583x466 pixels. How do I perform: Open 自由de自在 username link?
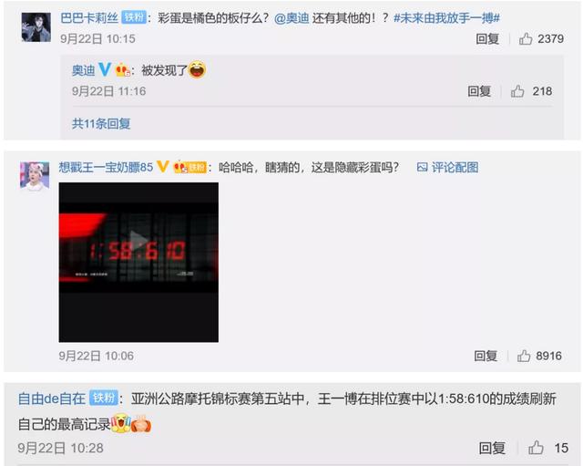pyautogui.click(x=52, y=399)
